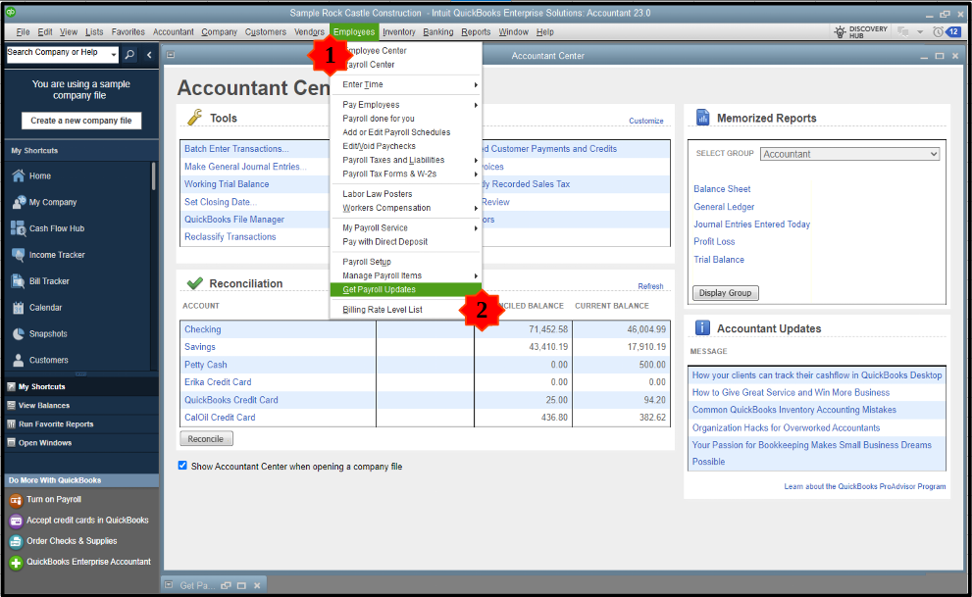Open the Select Group Accountant dropdown
This screenshot has height=597, width=972.
pos(849,154)
